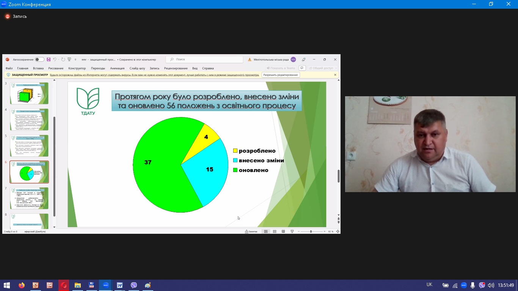This screenshot has width=518, height=291.
Task: Click the yellow розроблено legend swatch
Action: [x=235, y=151]
